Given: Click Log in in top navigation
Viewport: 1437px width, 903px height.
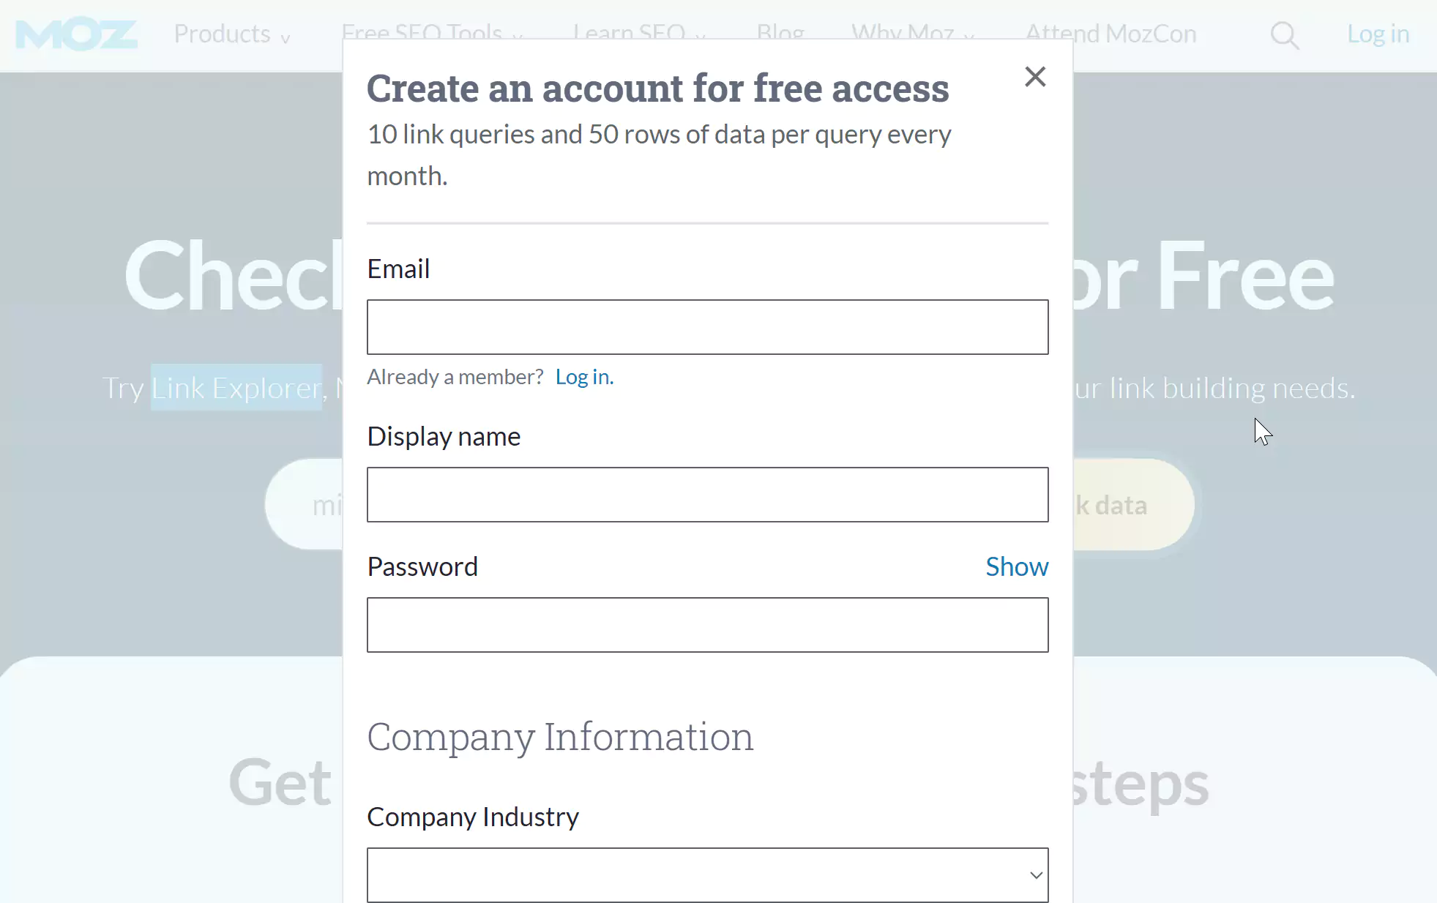Looking at the screenshot, I should (x=1378, y=34).
